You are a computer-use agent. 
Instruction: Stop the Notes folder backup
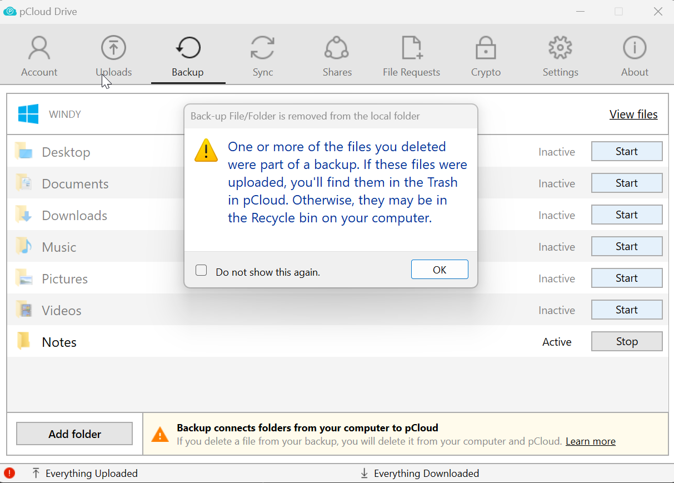pos(626,342)
